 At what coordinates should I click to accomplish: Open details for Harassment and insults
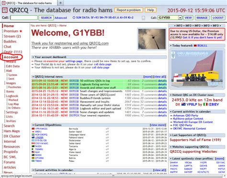click(x=162, y=102)
